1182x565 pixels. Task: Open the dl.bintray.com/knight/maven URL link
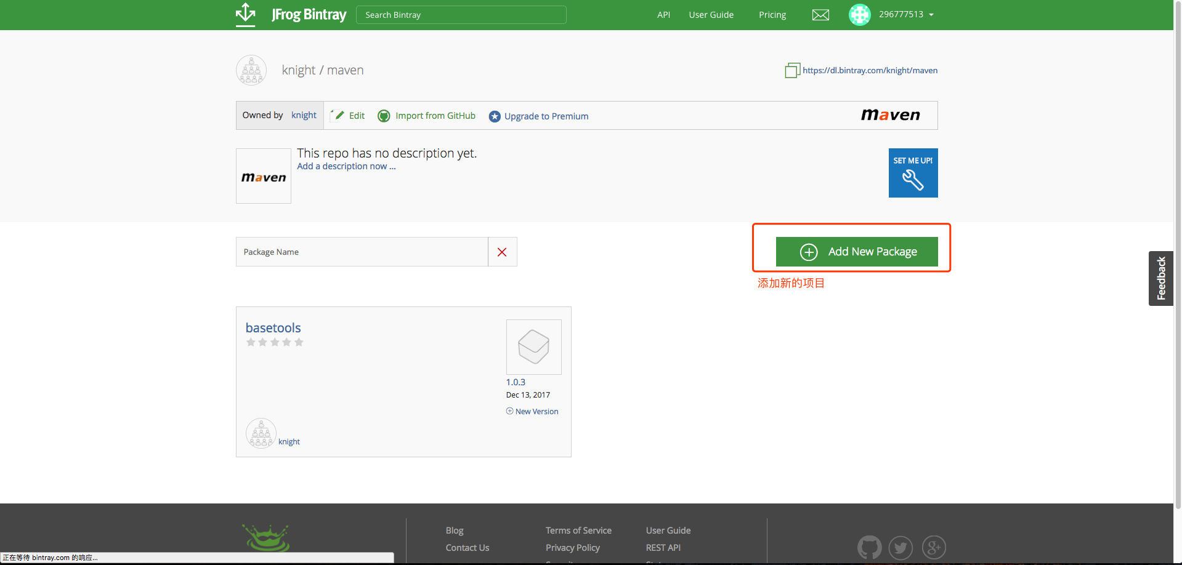[x=870, y=70]
